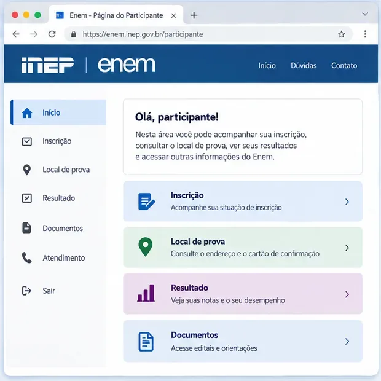Click the document icon in sidebar
This screenshot has width=381, height=381.
click(26, 228)
